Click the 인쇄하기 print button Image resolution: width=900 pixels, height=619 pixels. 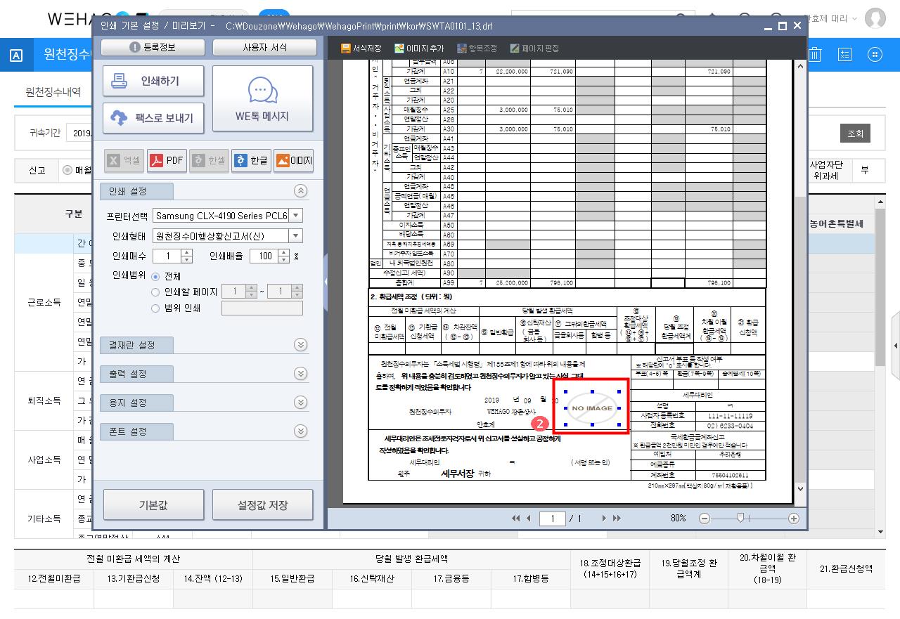pyautogui.click(x=153, y=82)
